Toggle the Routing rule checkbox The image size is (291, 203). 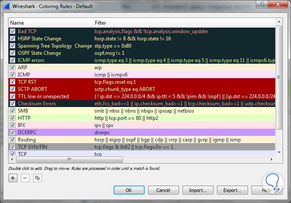click(12, 140)
